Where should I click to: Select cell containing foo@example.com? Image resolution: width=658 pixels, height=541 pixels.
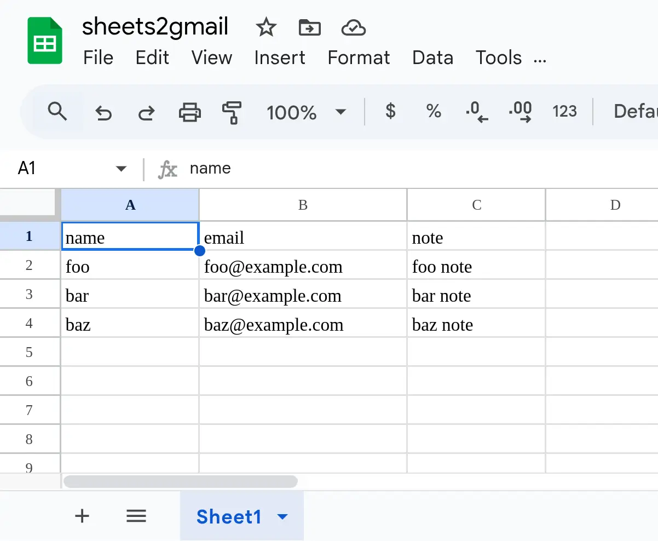point(302,267)
